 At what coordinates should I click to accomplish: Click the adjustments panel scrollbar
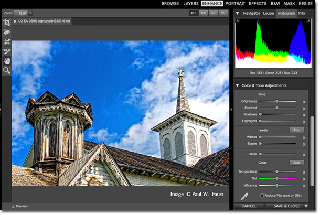pyautogui.click(x=312, y=151)
